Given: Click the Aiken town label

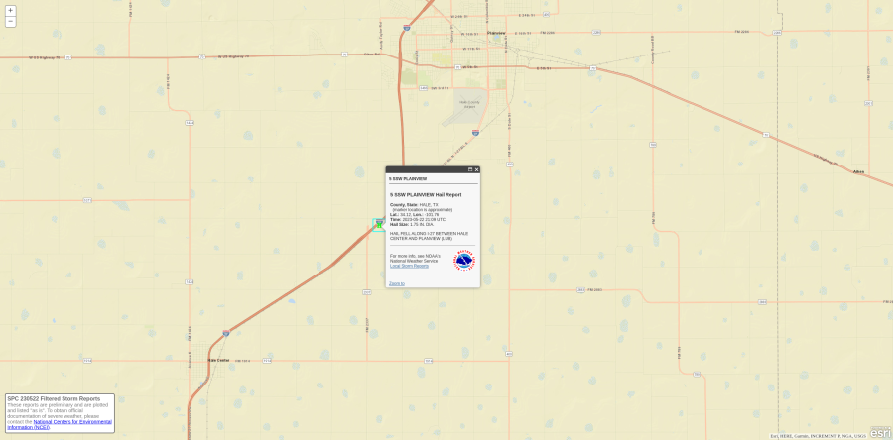Looking at the screenshot, I should pyautogui.click(x=858, y=171).
